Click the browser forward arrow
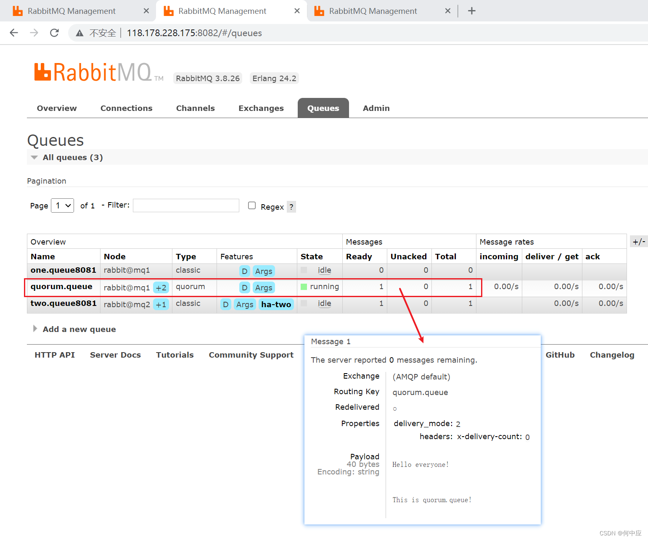This screenshot has width=648, height=540. tap(34, 33)
